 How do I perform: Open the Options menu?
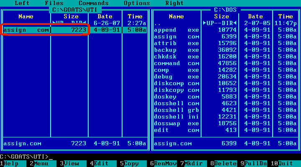(x=137, y=3)
